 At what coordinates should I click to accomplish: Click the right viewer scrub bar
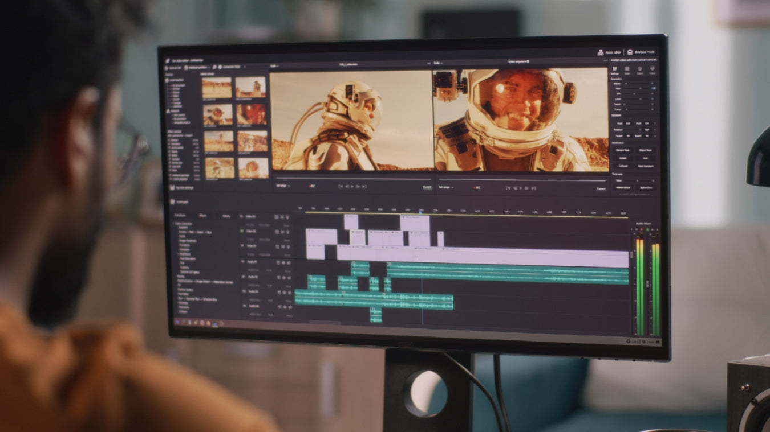(x=522, y=180)
